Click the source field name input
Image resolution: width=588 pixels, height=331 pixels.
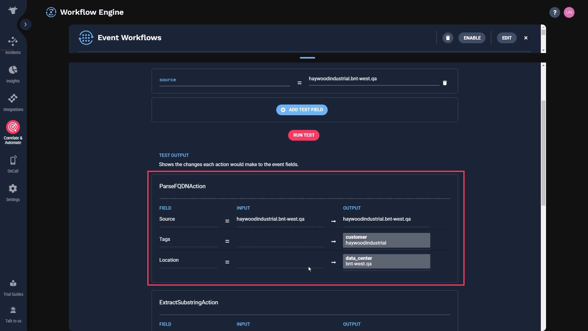224,80
